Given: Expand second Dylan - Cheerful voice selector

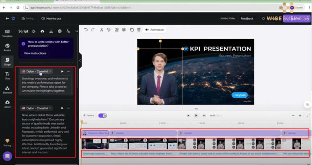Looking at the screenshot, I should tap(37, 108).
